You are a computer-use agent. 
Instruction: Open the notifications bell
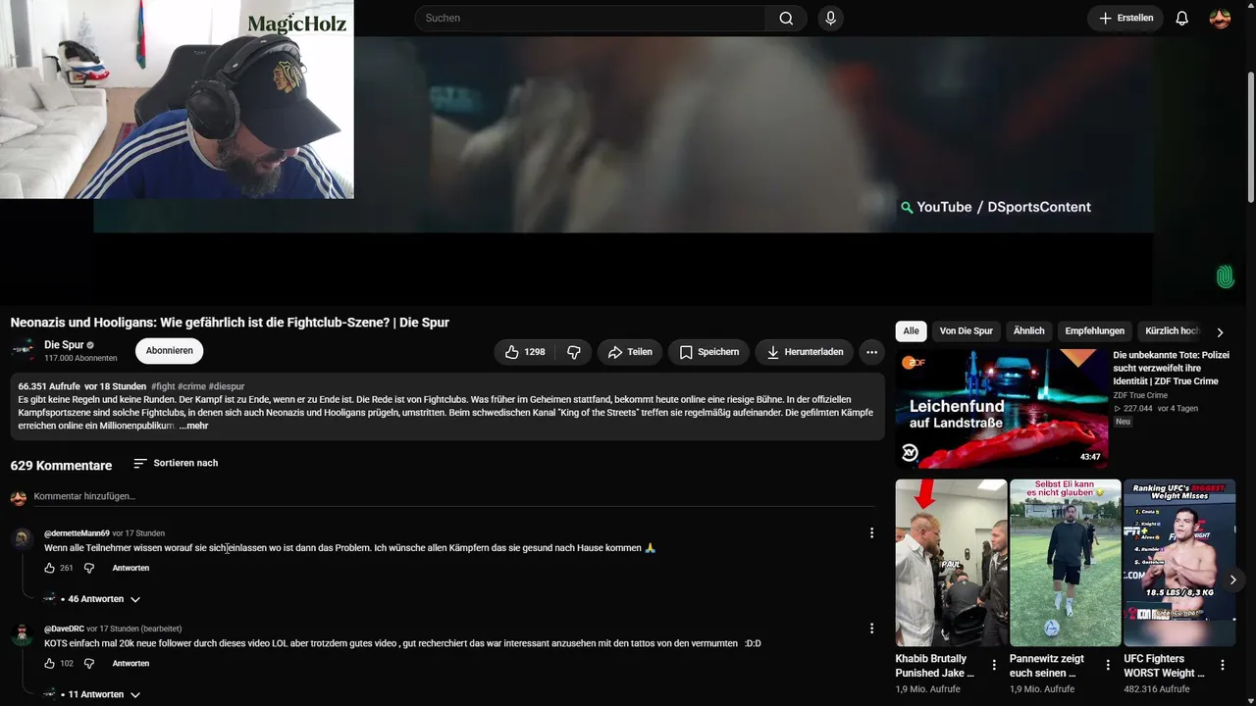(1181, 18)
